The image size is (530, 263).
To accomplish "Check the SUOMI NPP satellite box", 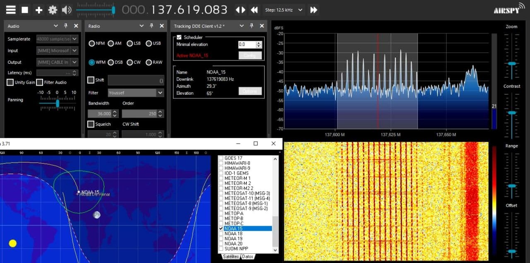I will pyautogui.click(x=221, y=249).
